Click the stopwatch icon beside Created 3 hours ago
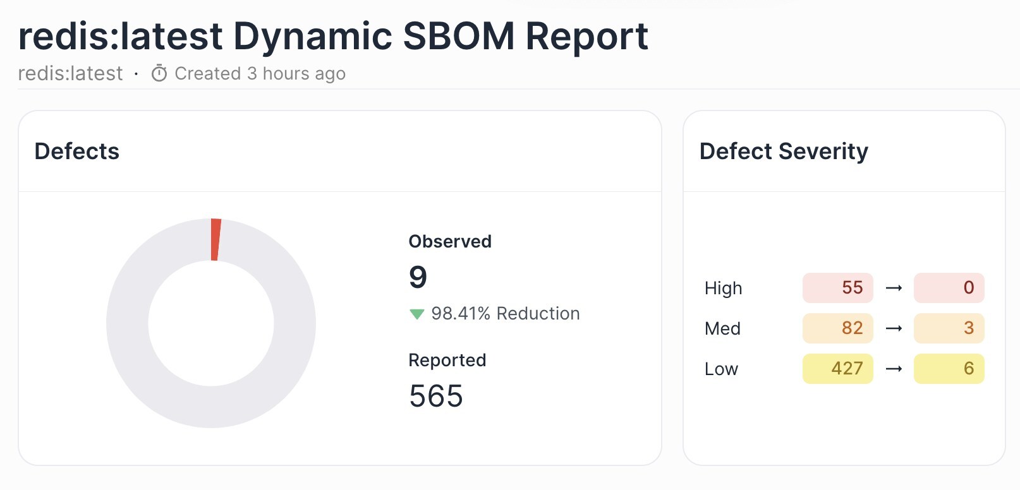1020x490 pixels. point(159,74)
